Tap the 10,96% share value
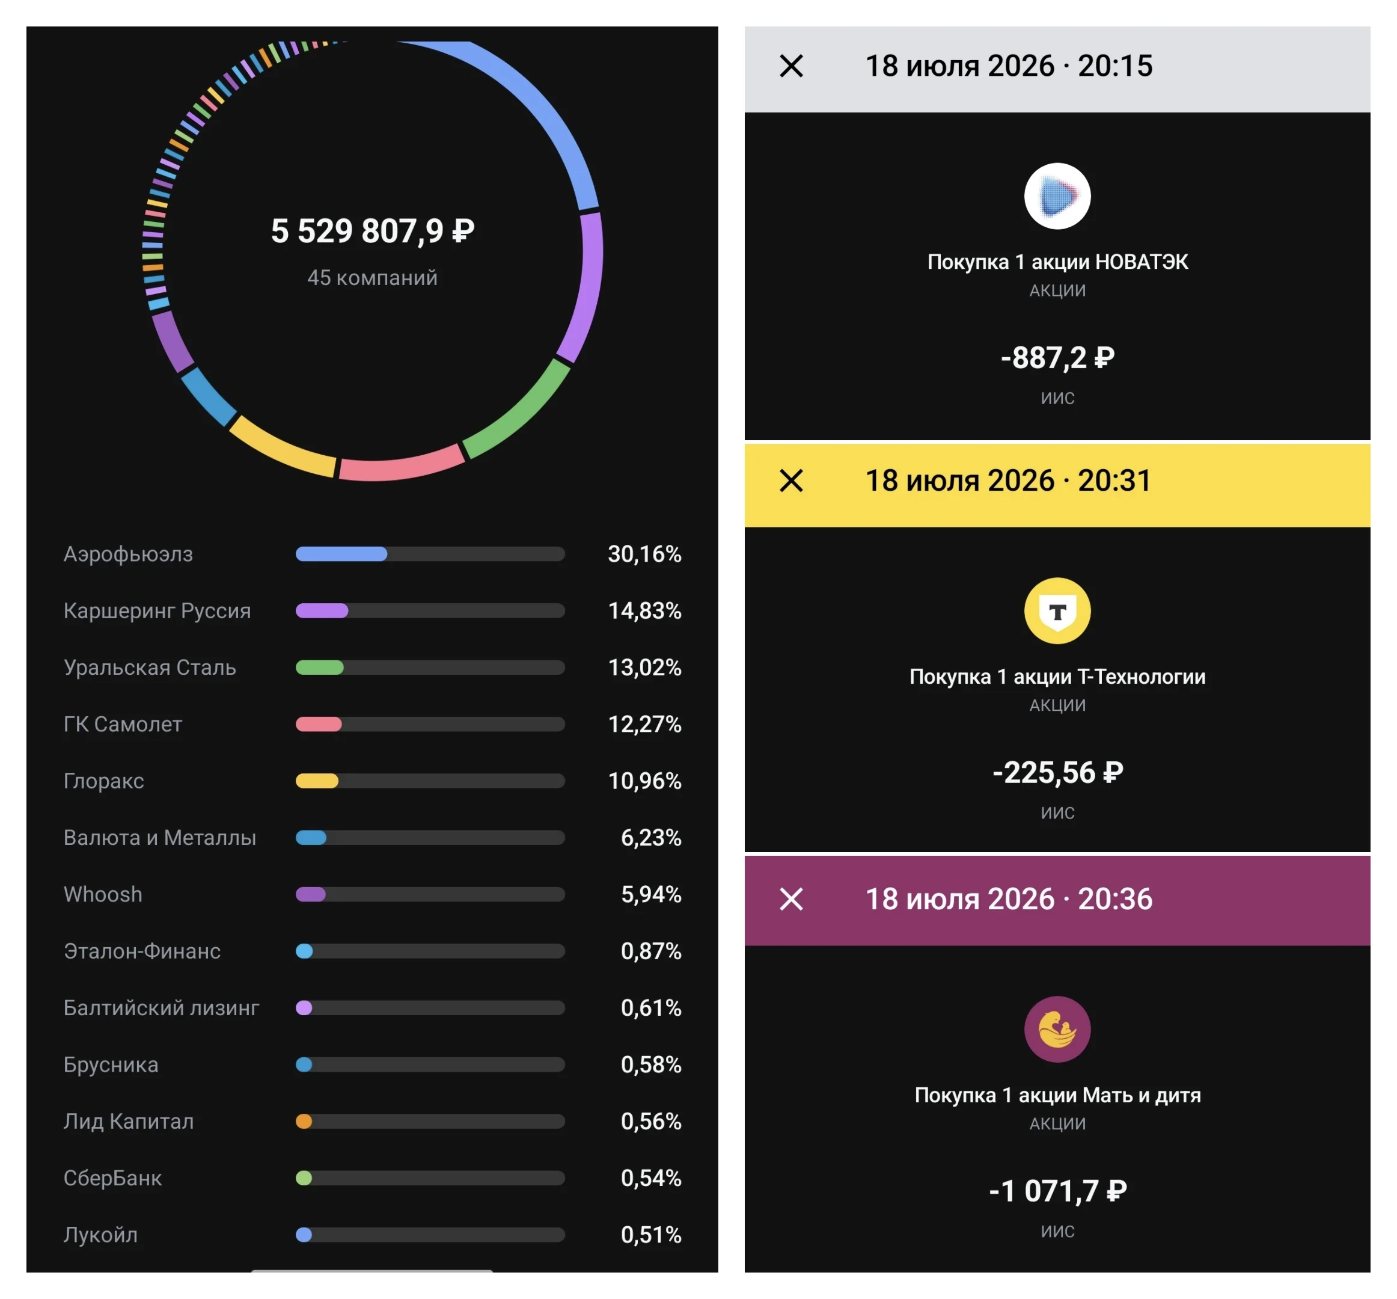The width and height of the screenshot is (1397, 1299). [x=644, y=781]
